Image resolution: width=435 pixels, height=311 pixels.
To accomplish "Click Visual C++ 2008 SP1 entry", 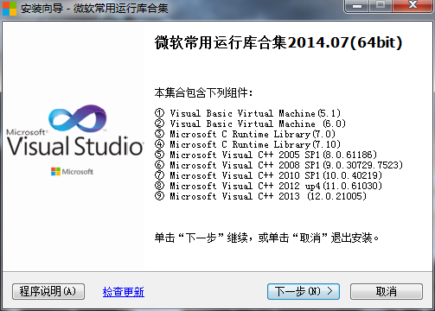I will [278, 165].
